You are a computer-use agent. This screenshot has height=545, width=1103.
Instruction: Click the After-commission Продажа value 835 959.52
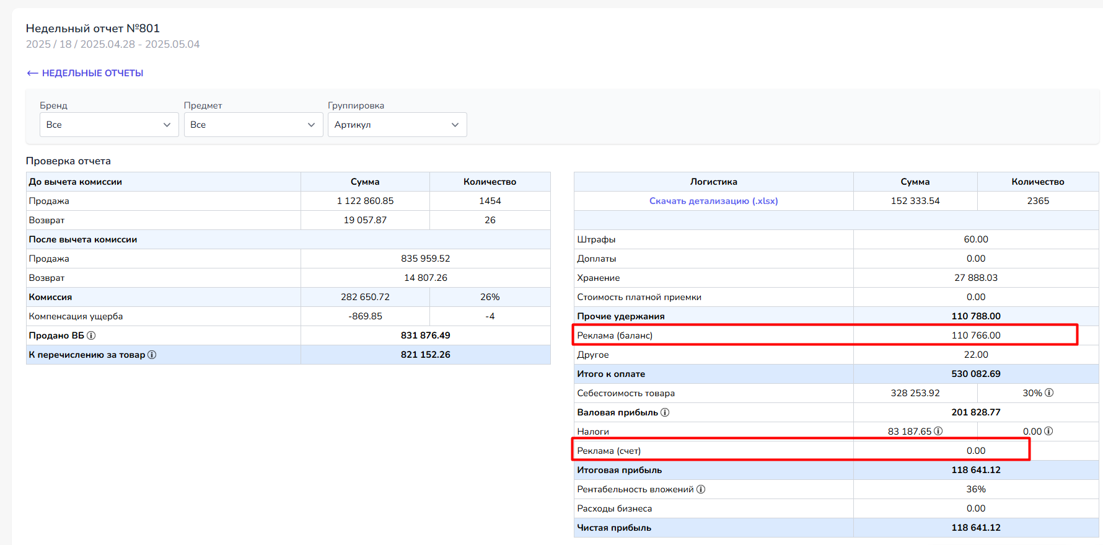(426, 259)
